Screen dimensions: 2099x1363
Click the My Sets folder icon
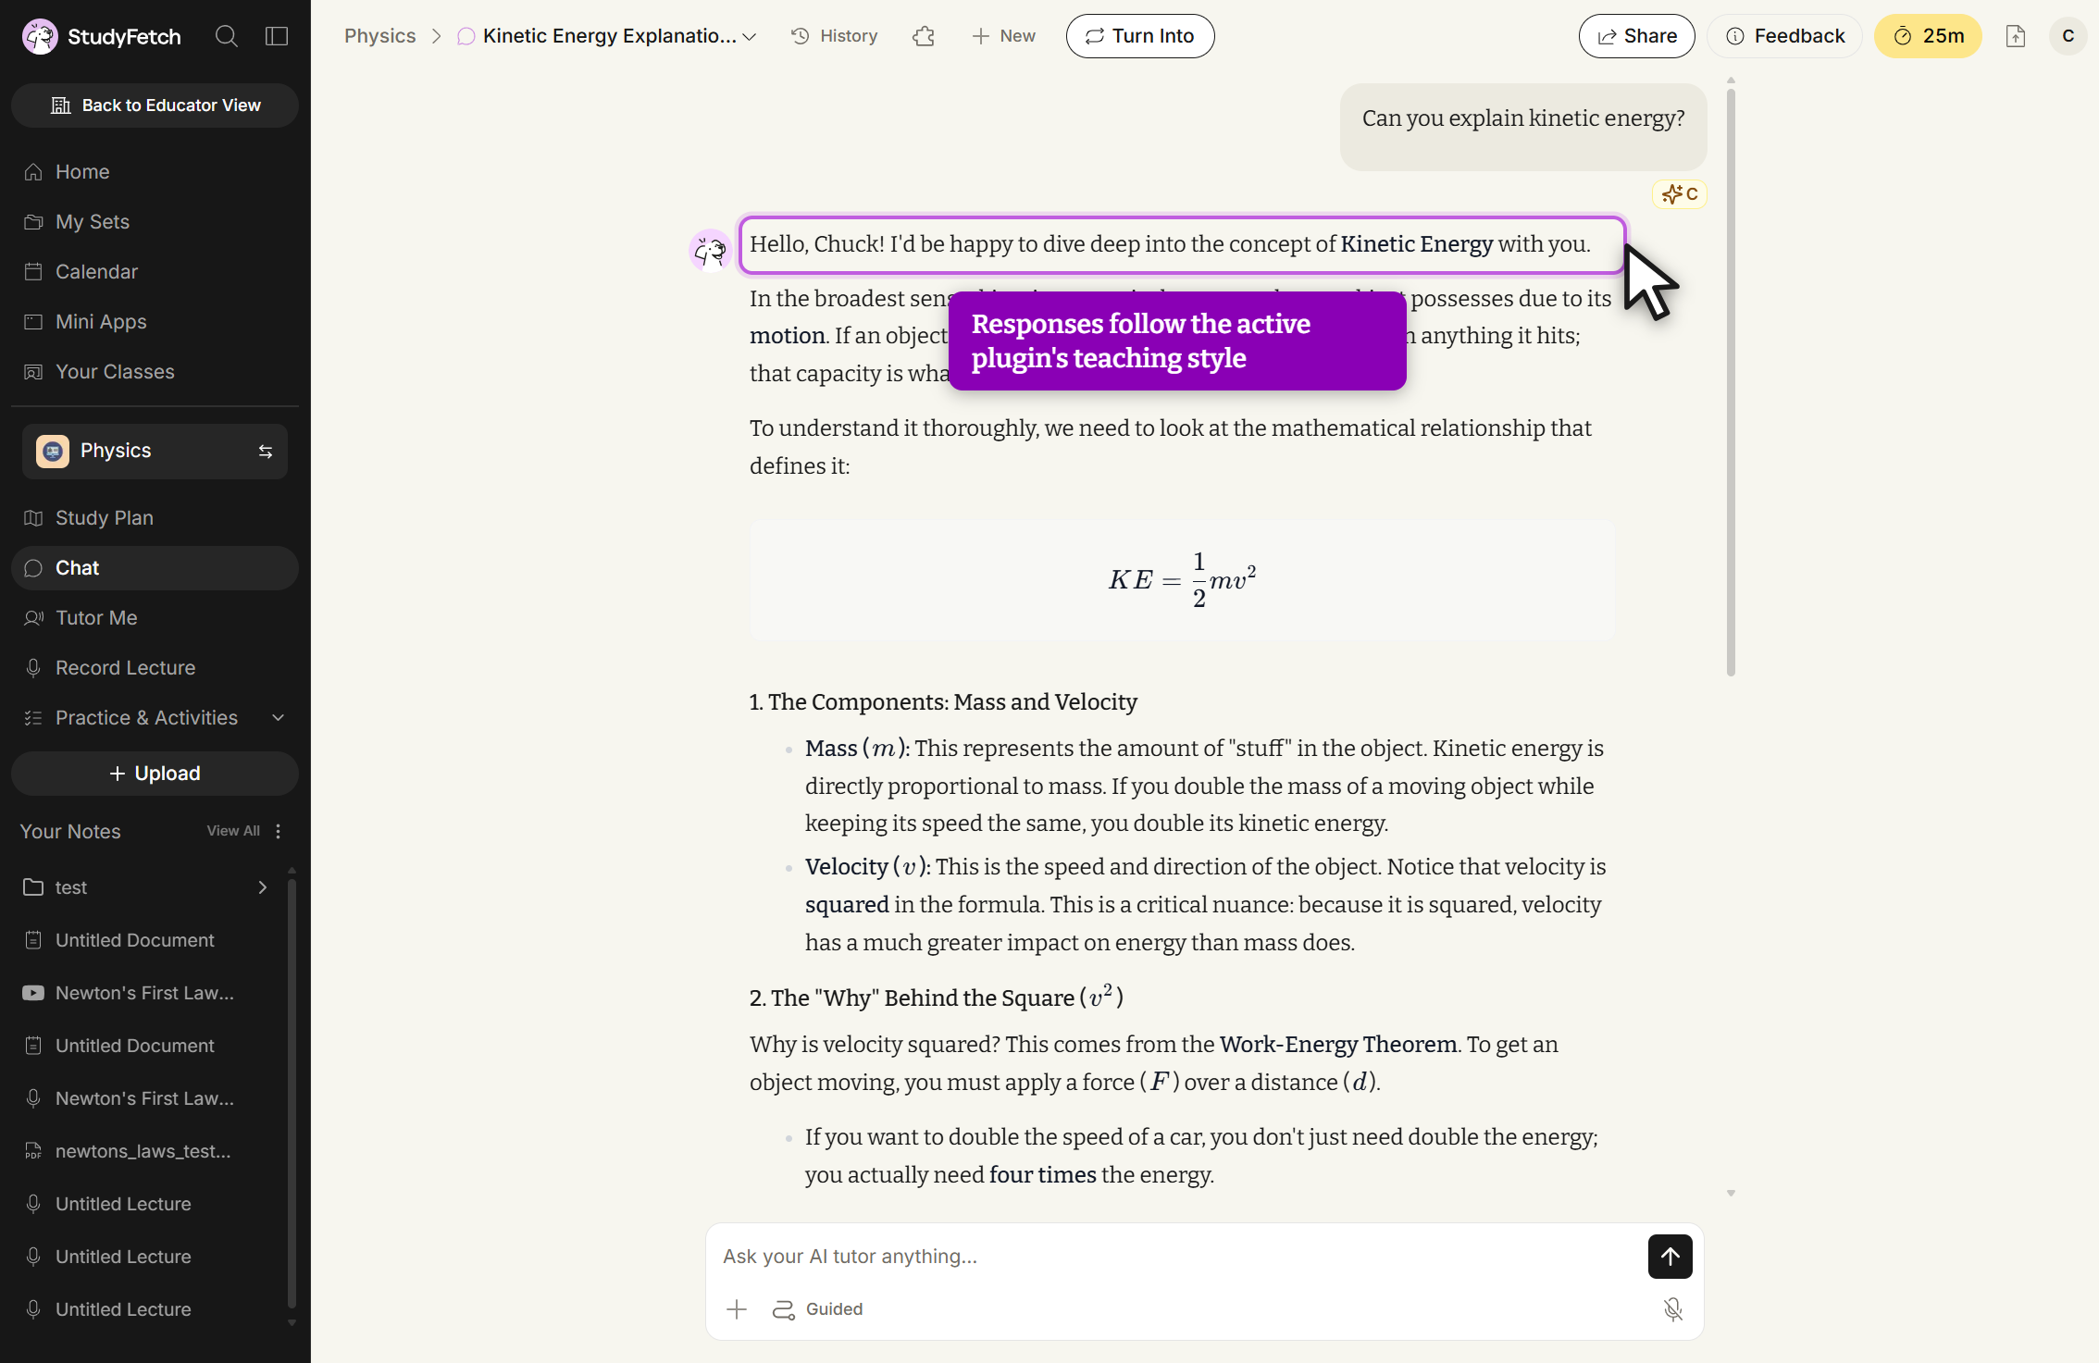(x=33, y=222)
